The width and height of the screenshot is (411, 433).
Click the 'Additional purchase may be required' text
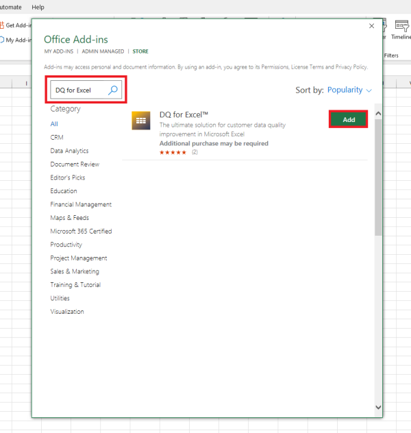[214, 143]
